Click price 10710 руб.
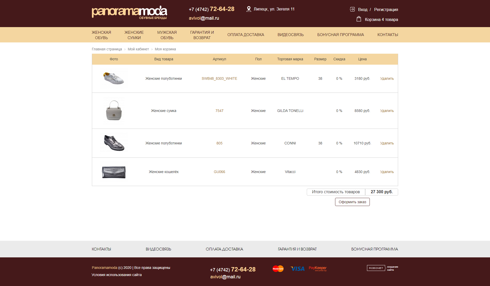 362,143
